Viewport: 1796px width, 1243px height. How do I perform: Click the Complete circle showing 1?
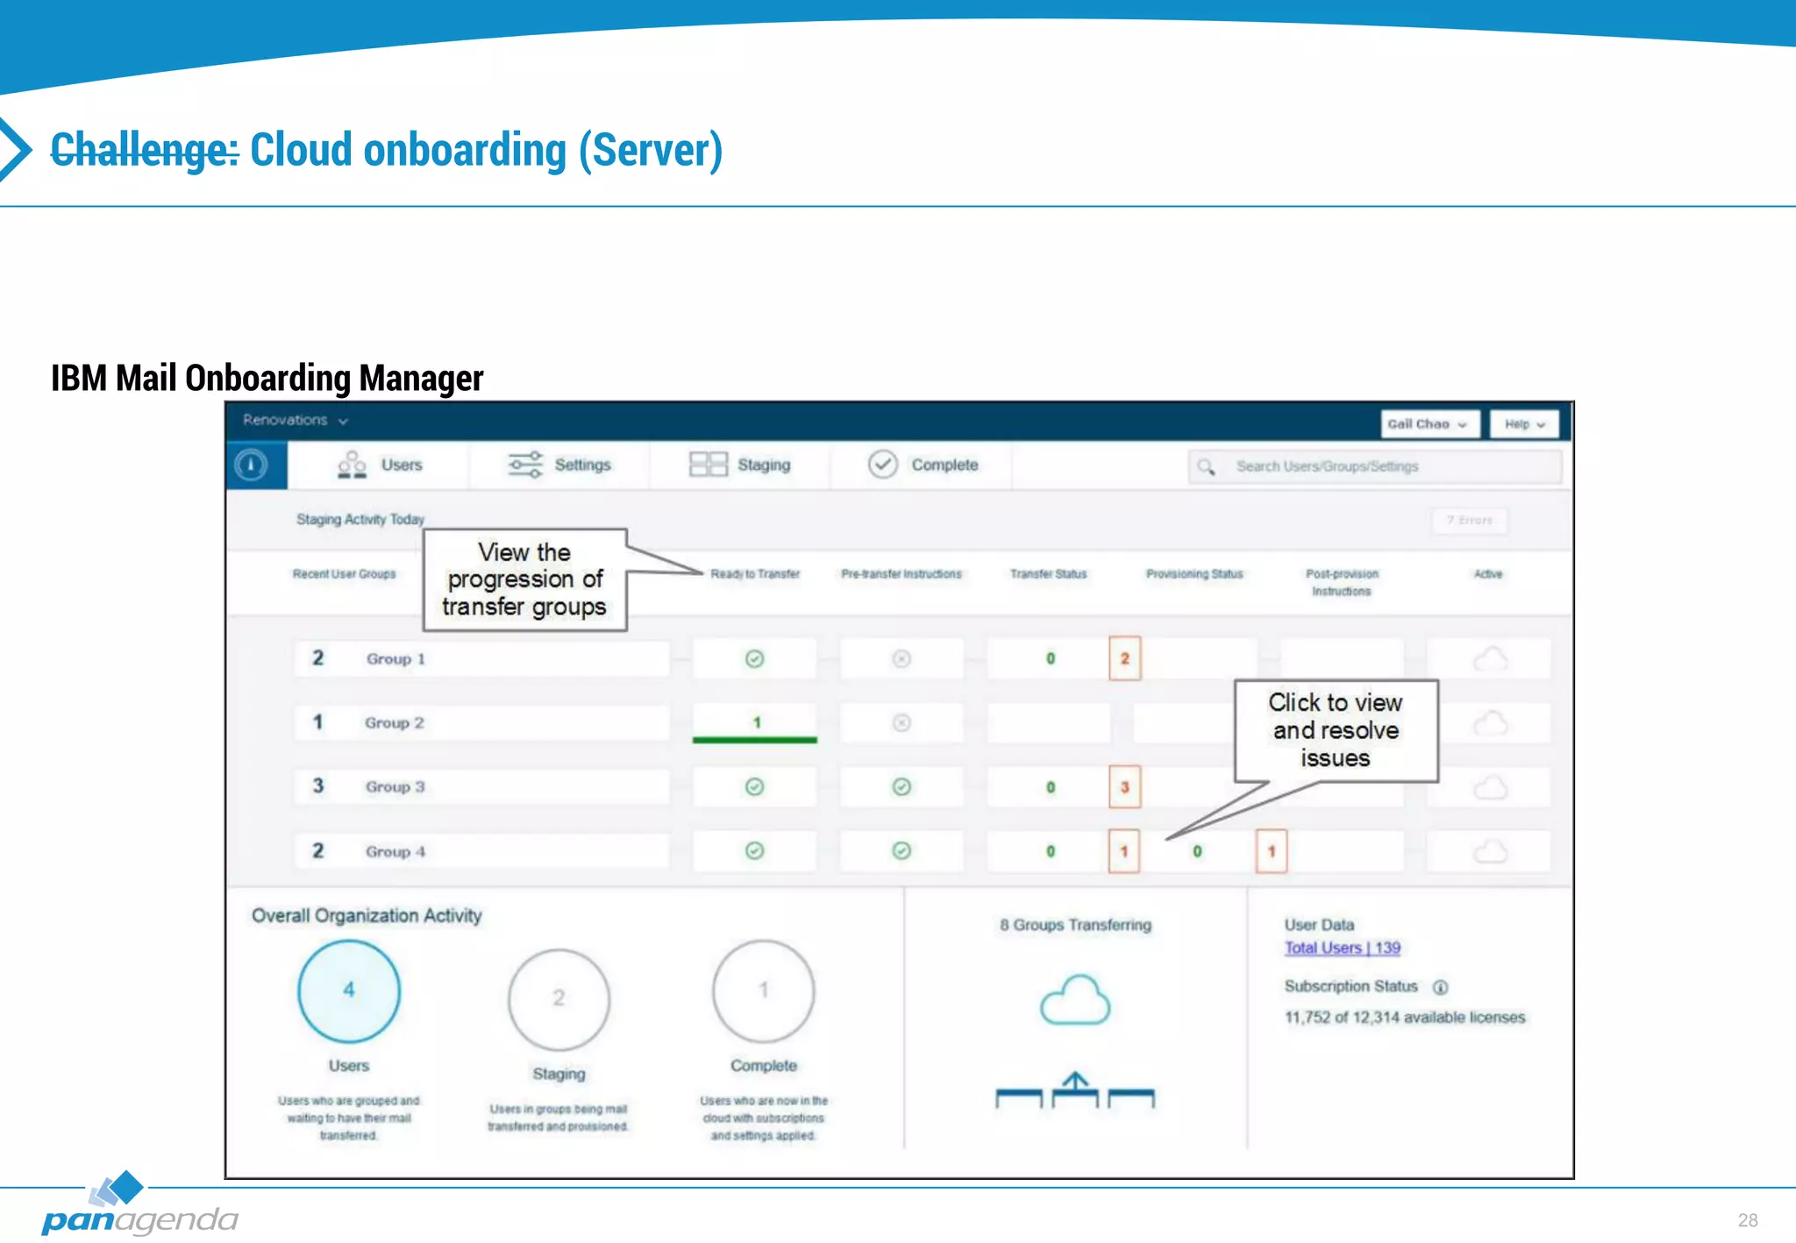764,991
